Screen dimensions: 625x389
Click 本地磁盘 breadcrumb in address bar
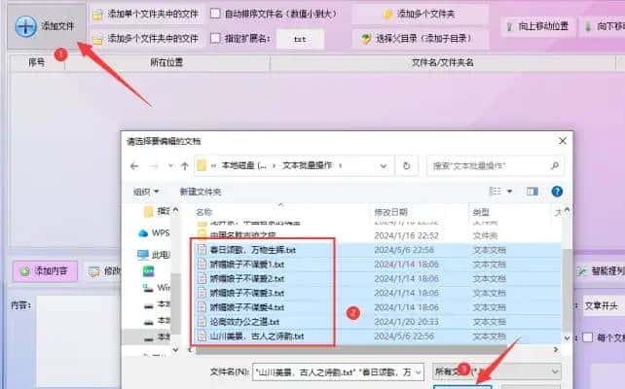[x=244, y=165]
